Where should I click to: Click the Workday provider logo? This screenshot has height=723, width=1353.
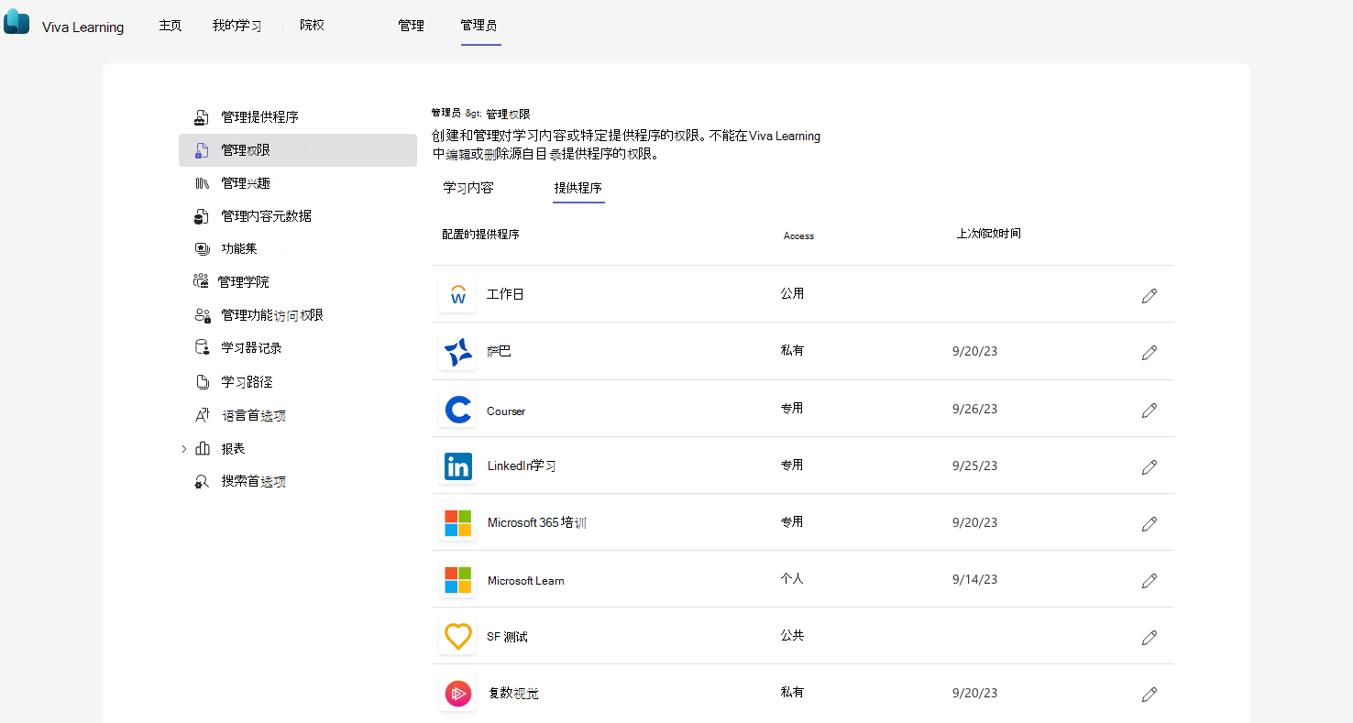pyautogui.click(x=457, y=295)
